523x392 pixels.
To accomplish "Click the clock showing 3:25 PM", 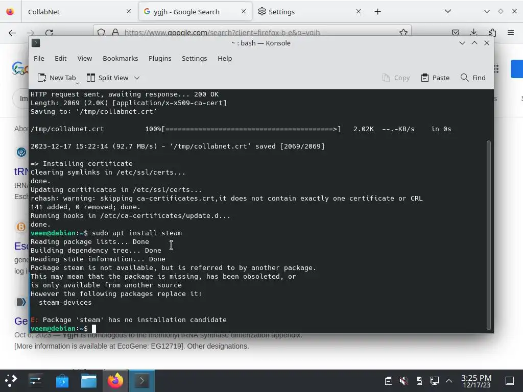I will (477, 381).
